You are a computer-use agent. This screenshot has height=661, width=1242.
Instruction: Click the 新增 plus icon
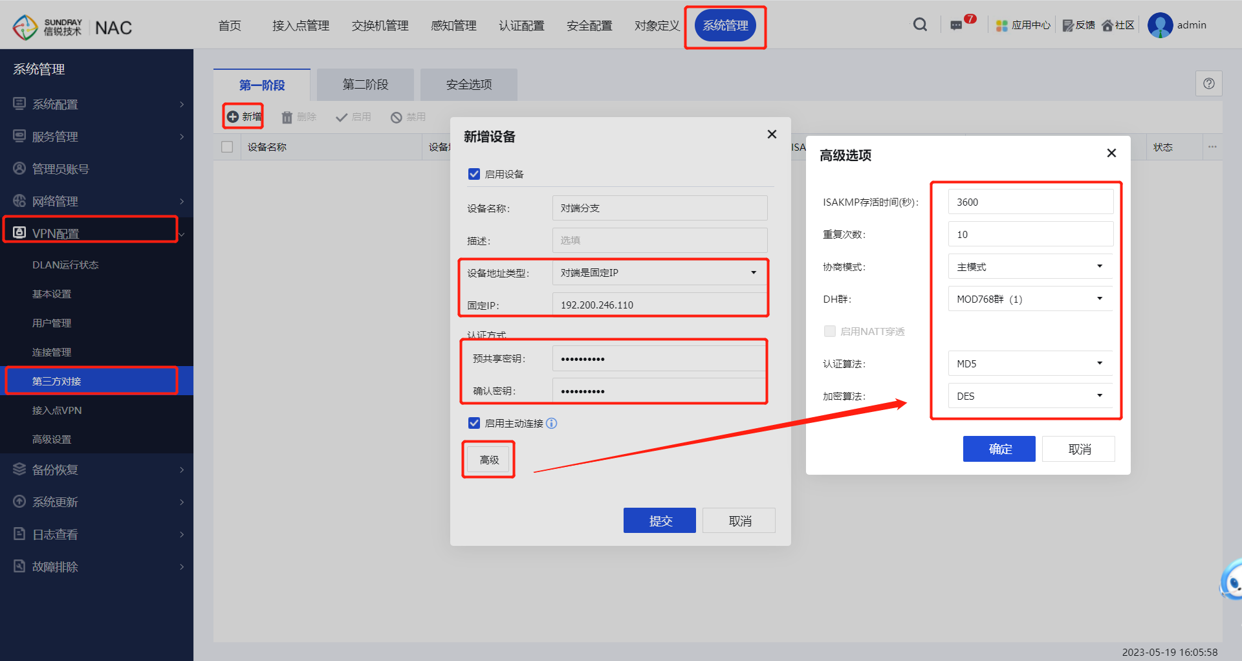pos(233,116)
